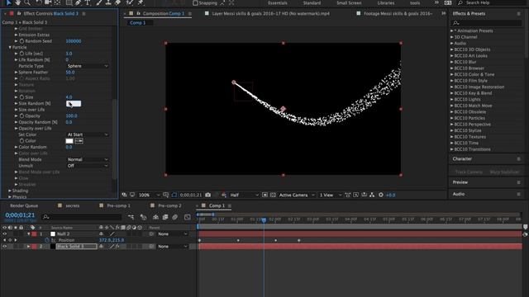Screen dimensions: 529x297
Task: Select the Horizontal Type tool
Action: point(88,2)
